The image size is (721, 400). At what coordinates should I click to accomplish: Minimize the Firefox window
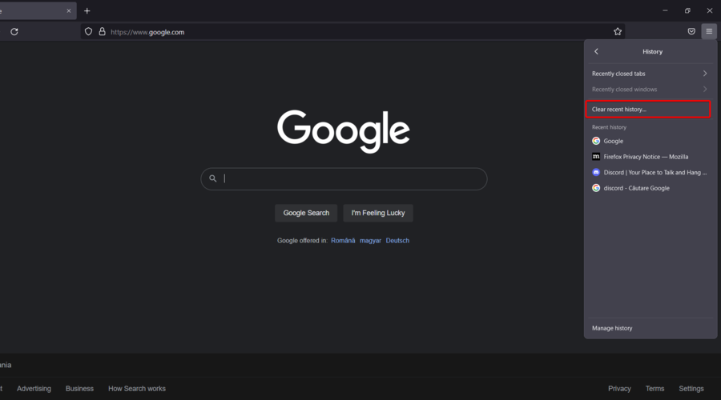coord(665,10)
